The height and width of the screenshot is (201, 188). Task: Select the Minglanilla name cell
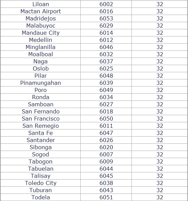[x=41, y=47]
